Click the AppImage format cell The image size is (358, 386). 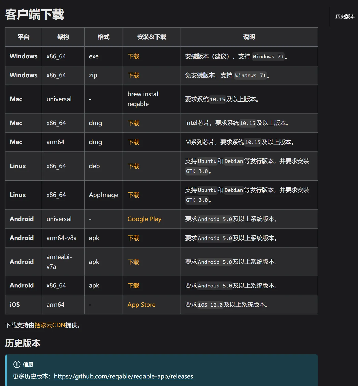pos(104,195)
